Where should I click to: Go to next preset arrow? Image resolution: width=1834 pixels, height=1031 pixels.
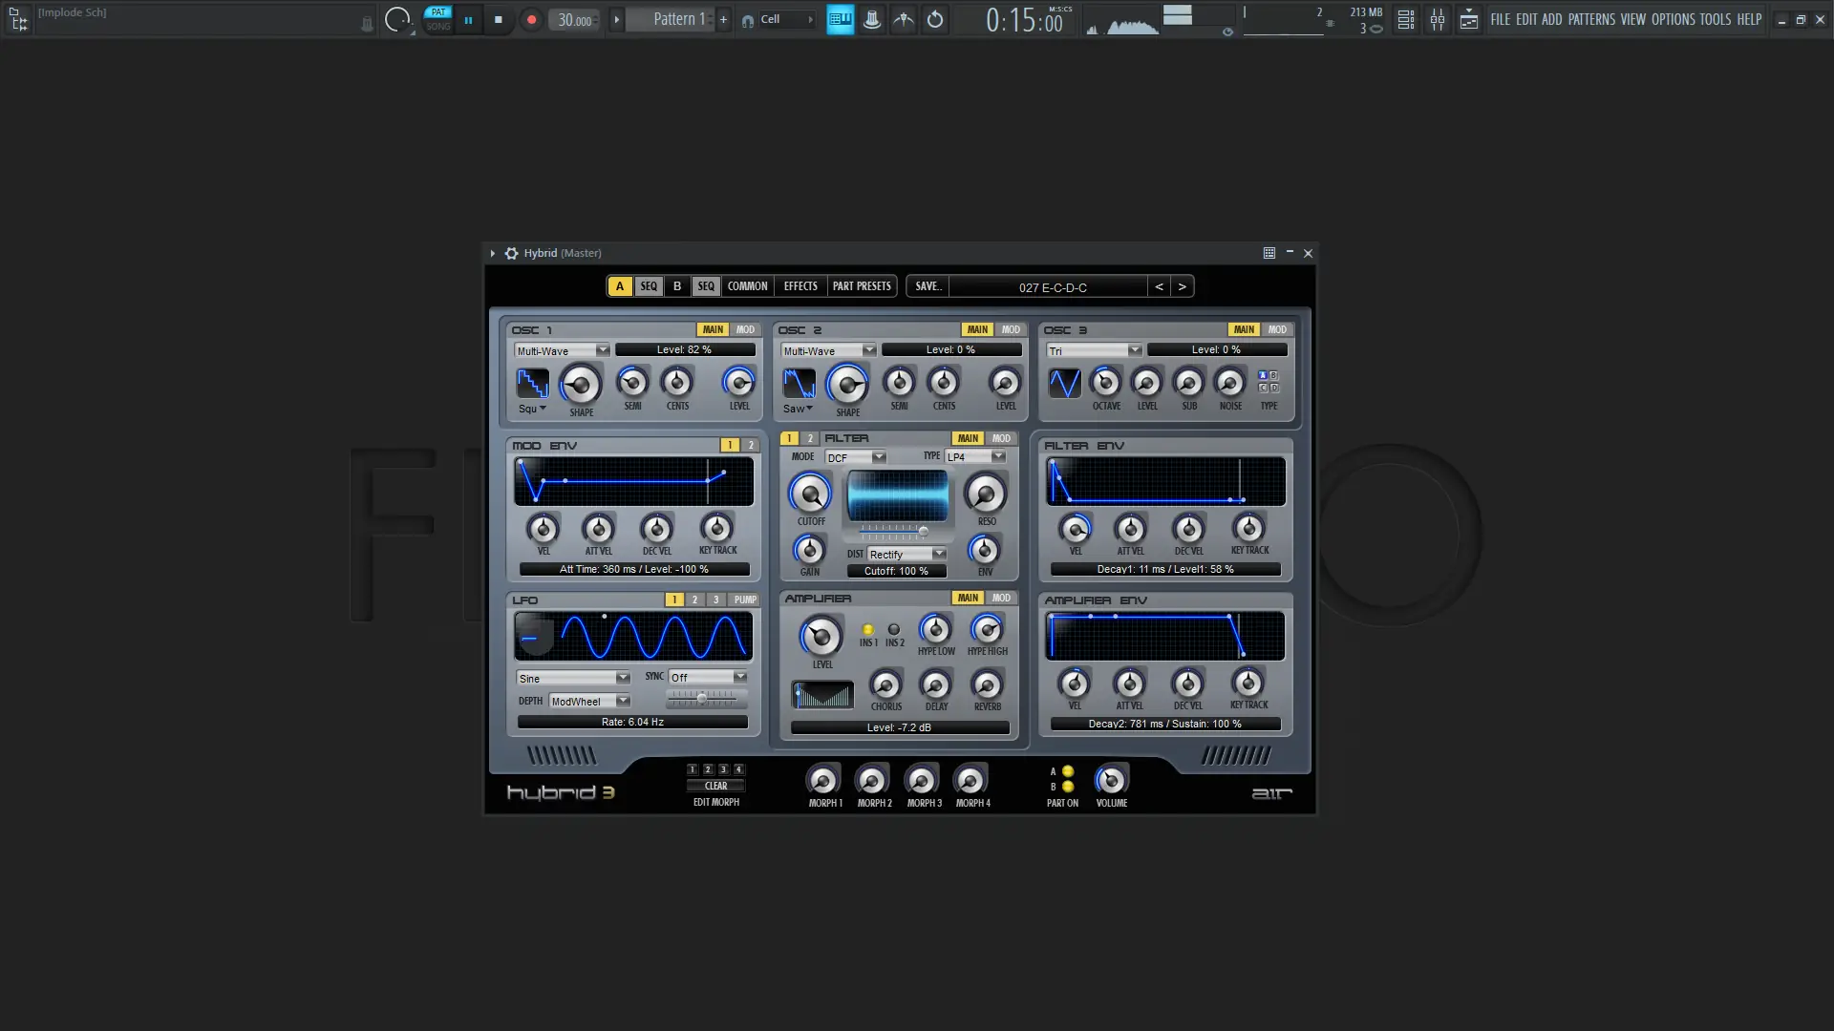1182,286
